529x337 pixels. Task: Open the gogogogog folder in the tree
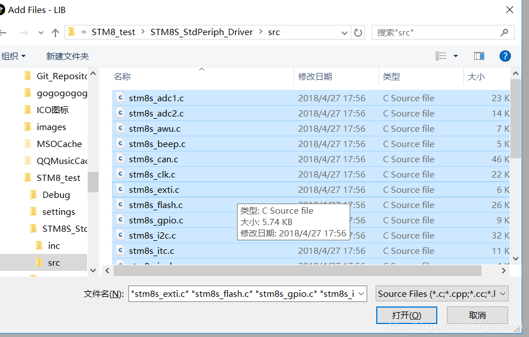[55, 93]
